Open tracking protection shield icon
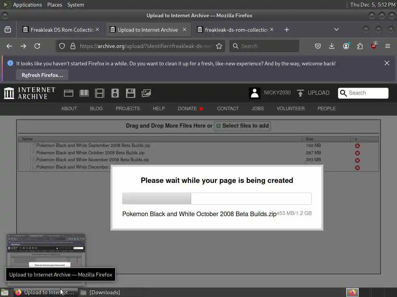The image size is (397, 297). click(x=62, y=46)
